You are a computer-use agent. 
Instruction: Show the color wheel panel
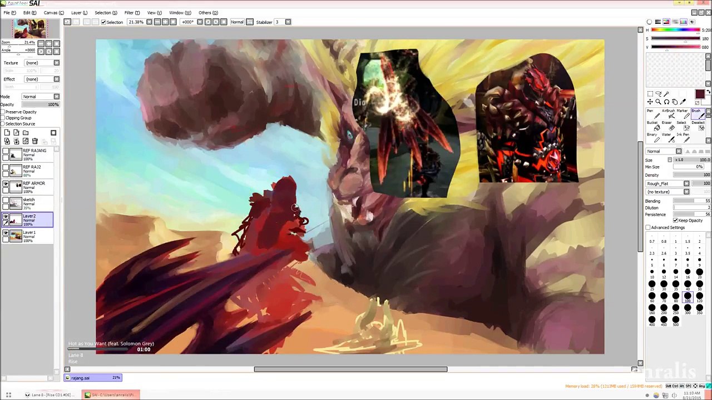pyautogui.click(x=649, y=22)
